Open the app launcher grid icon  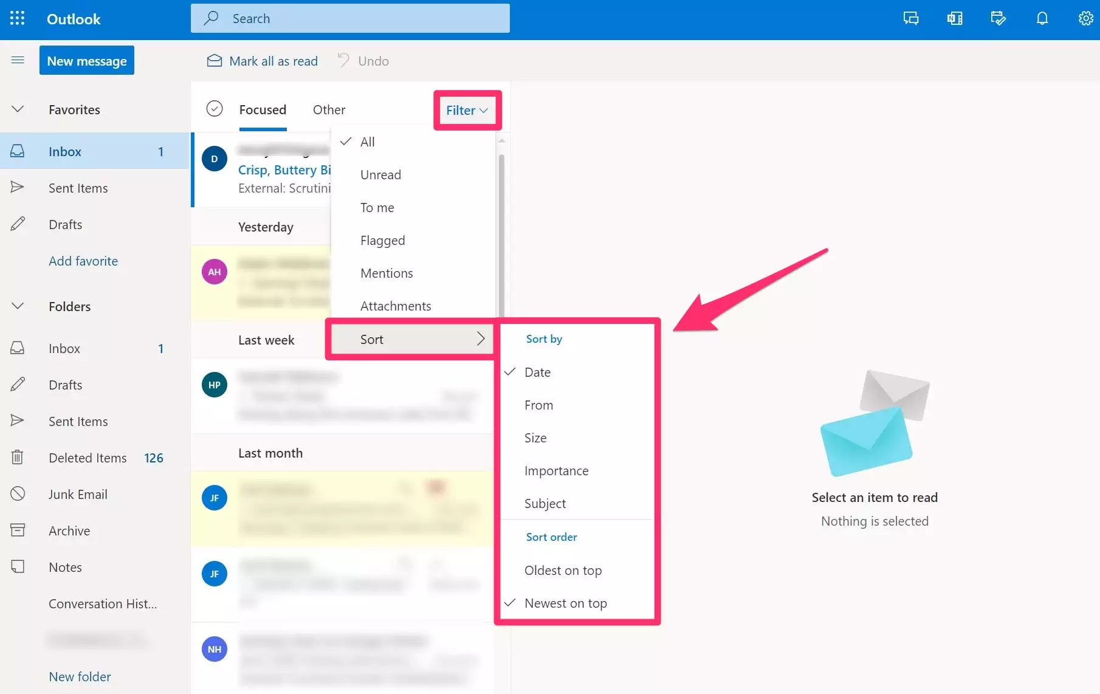18,18
